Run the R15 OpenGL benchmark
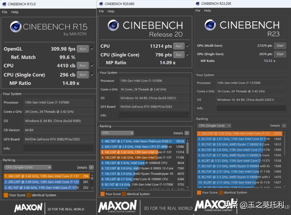Screen dimensions: 291x215 coord(83,49)
